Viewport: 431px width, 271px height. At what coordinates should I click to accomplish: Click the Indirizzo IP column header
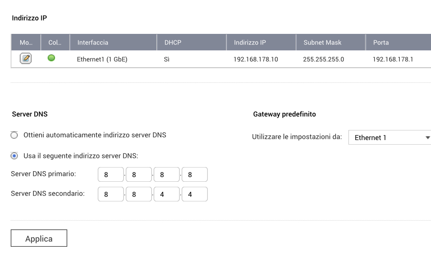[x=261, y=43]
